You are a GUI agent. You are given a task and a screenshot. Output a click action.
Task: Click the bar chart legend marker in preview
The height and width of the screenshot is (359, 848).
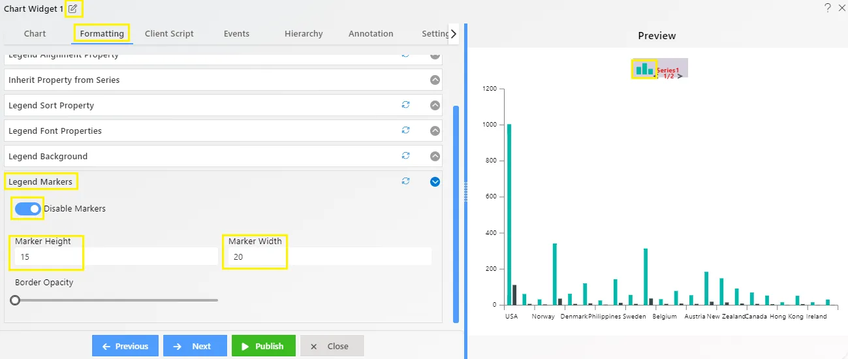[644, 69]
